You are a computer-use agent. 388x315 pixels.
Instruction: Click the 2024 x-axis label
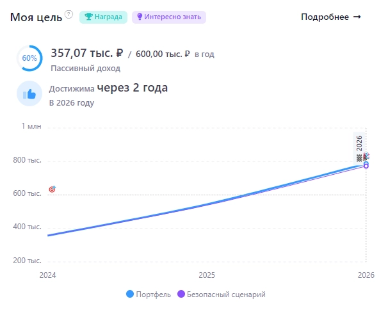point(48,275)
